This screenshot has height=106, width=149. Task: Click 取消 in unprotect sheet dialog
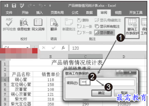click(124, 93)
